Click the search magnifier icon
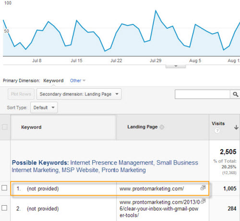 pos(235,94)
